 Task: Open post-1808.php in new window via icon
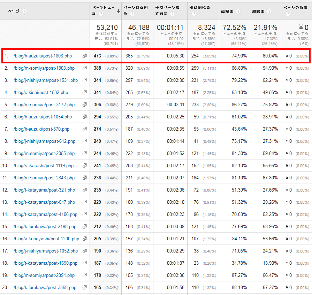click(84, 56)
